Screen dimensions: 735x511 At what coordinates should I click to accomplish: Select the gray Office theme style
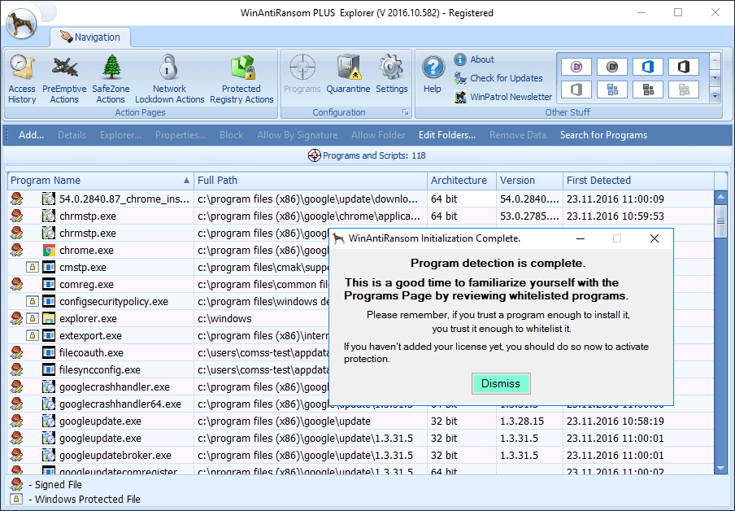coord(576,90)
